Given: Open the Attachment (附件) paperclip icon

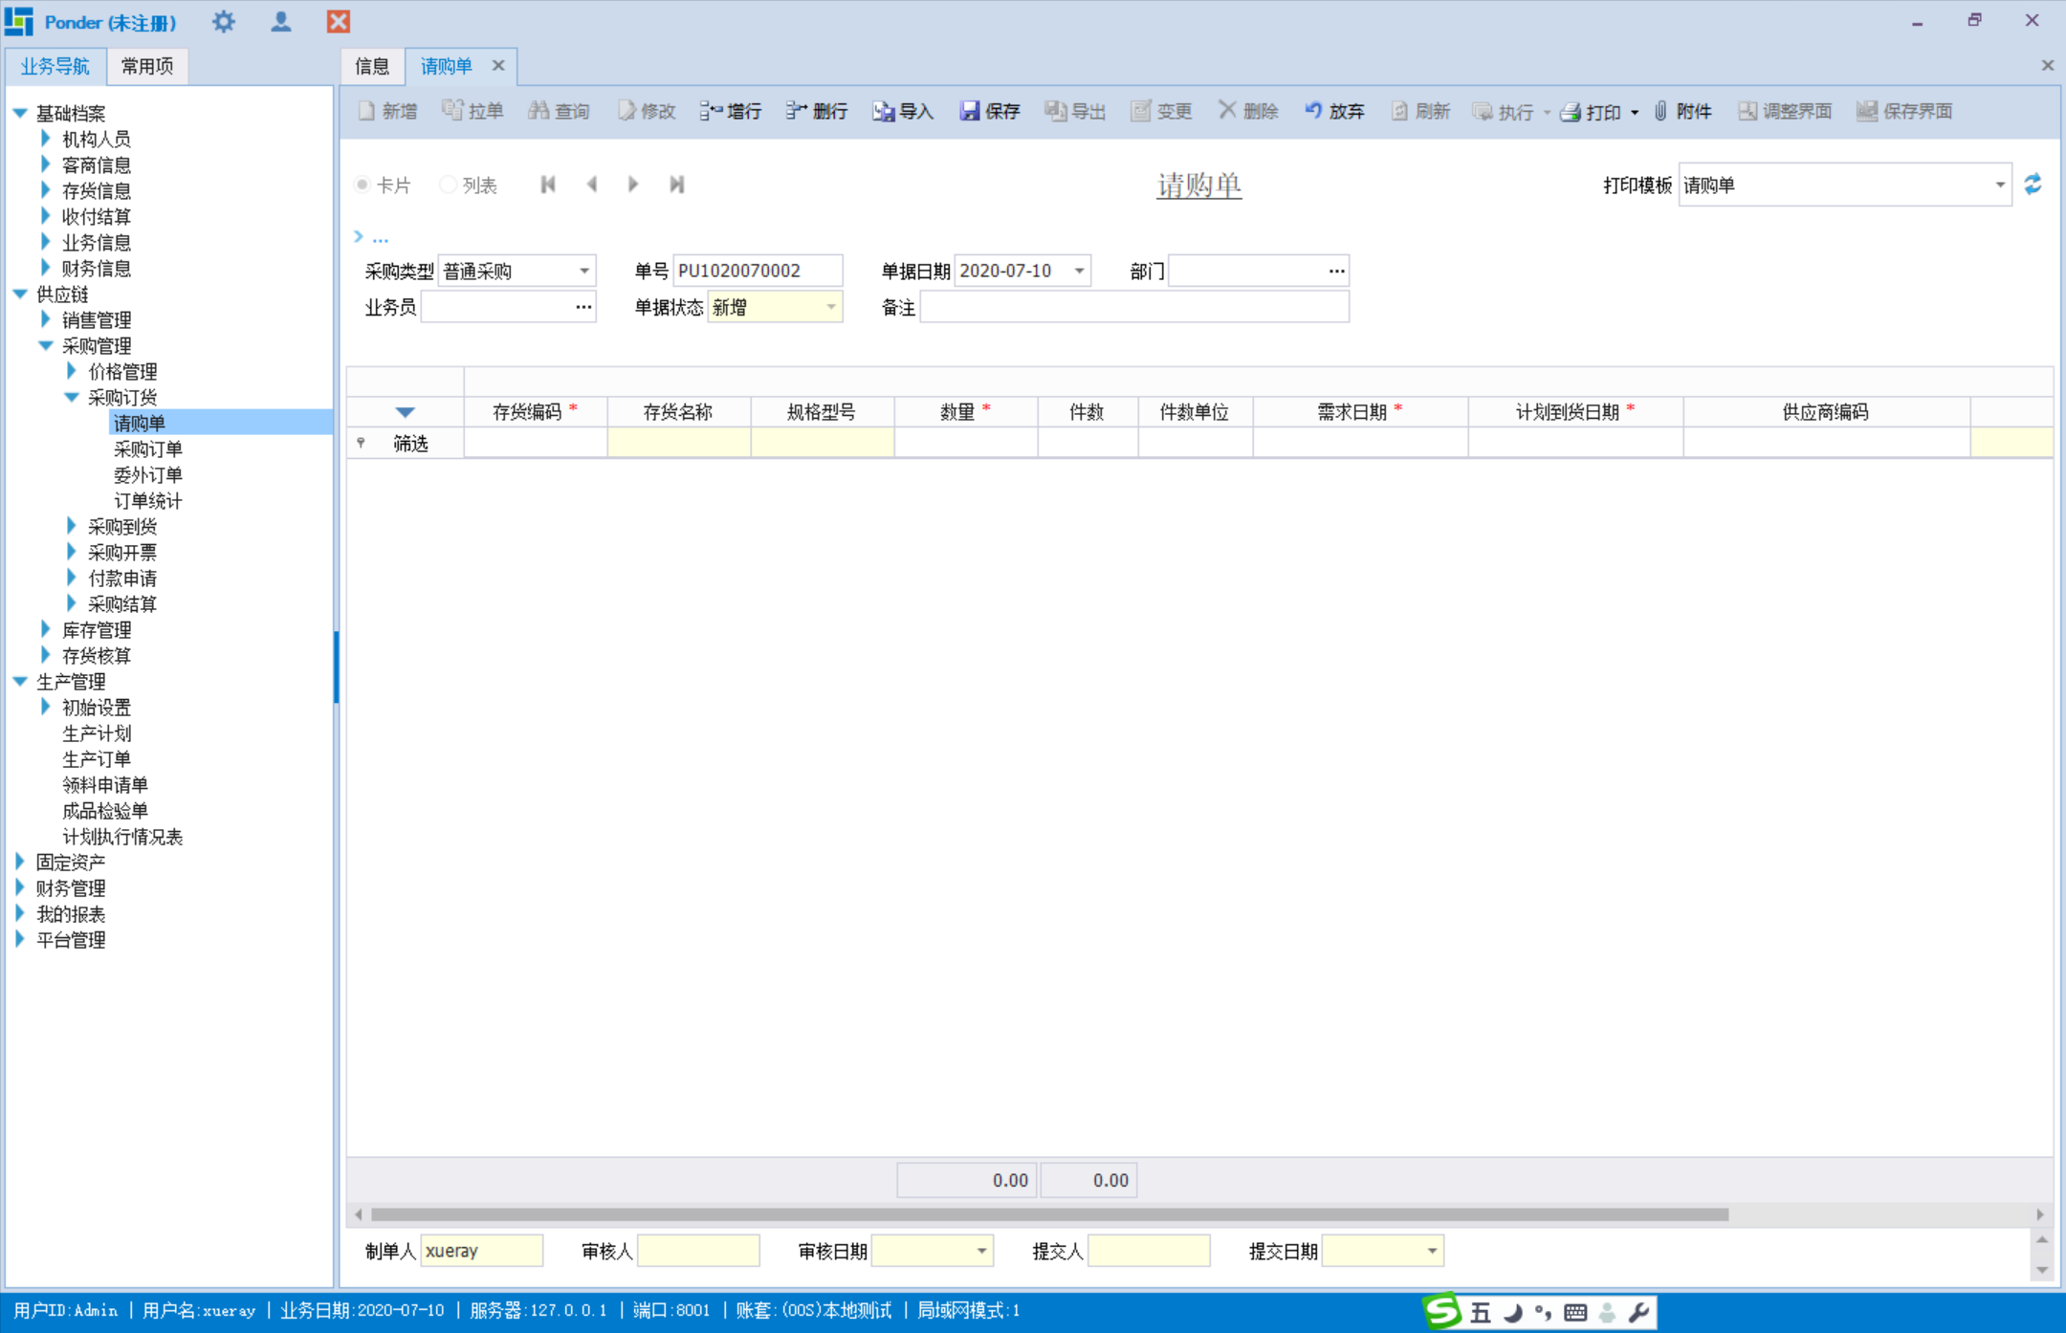Looking at the screenshot, I should (x=1660, y=111).
